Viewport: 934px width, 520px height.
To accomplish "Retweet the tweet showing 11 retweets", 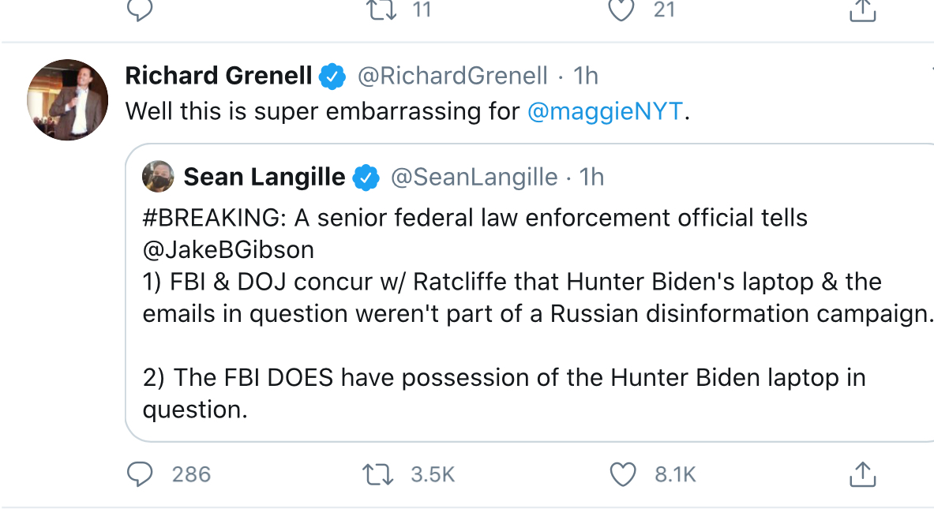I will click(x=382, y=9).
